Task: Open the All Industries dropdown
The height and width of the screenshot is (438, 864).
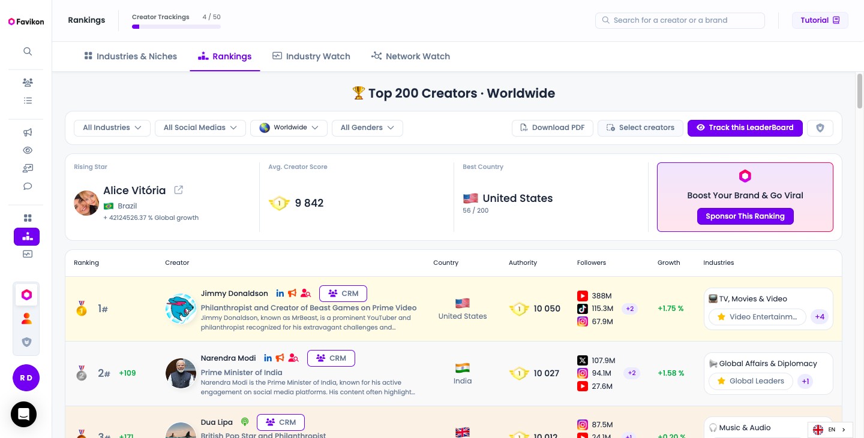Action: click(112, 128)
